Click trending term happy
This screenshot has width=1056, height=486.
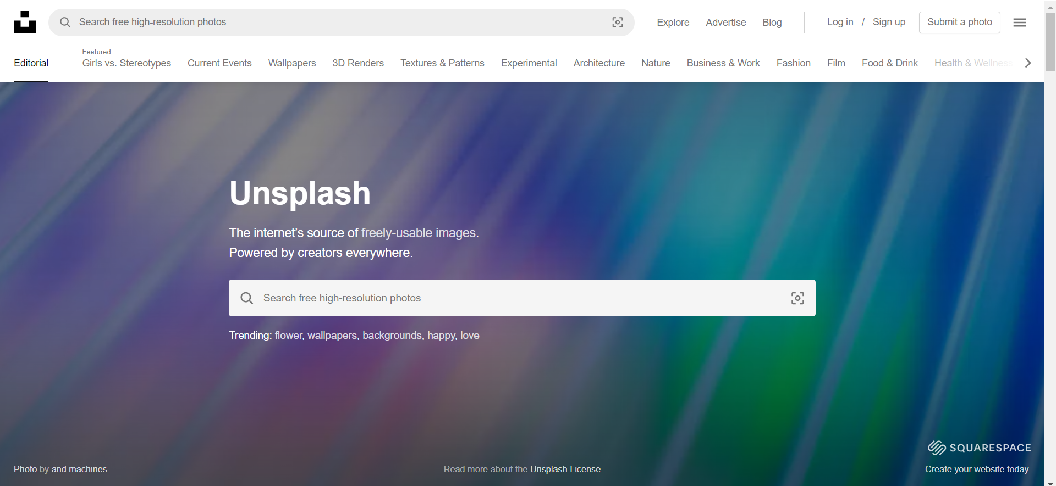click(x=441, y=336)
